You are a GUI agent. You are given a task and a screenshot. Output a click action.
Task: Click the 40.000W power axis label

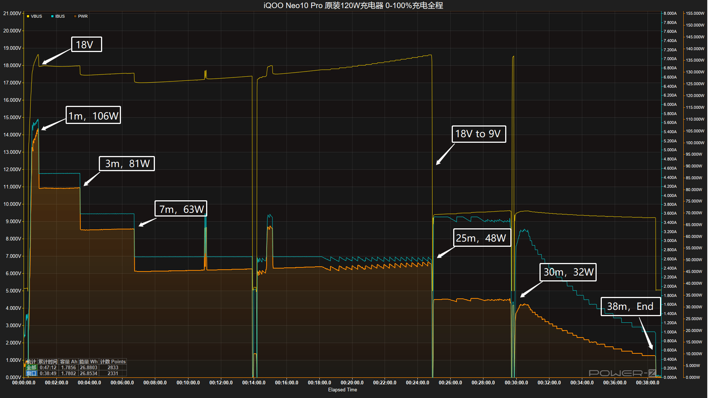(x=694, y=283)
